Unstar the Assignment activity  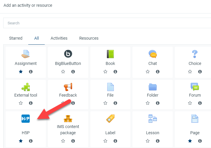click(21, 71)
